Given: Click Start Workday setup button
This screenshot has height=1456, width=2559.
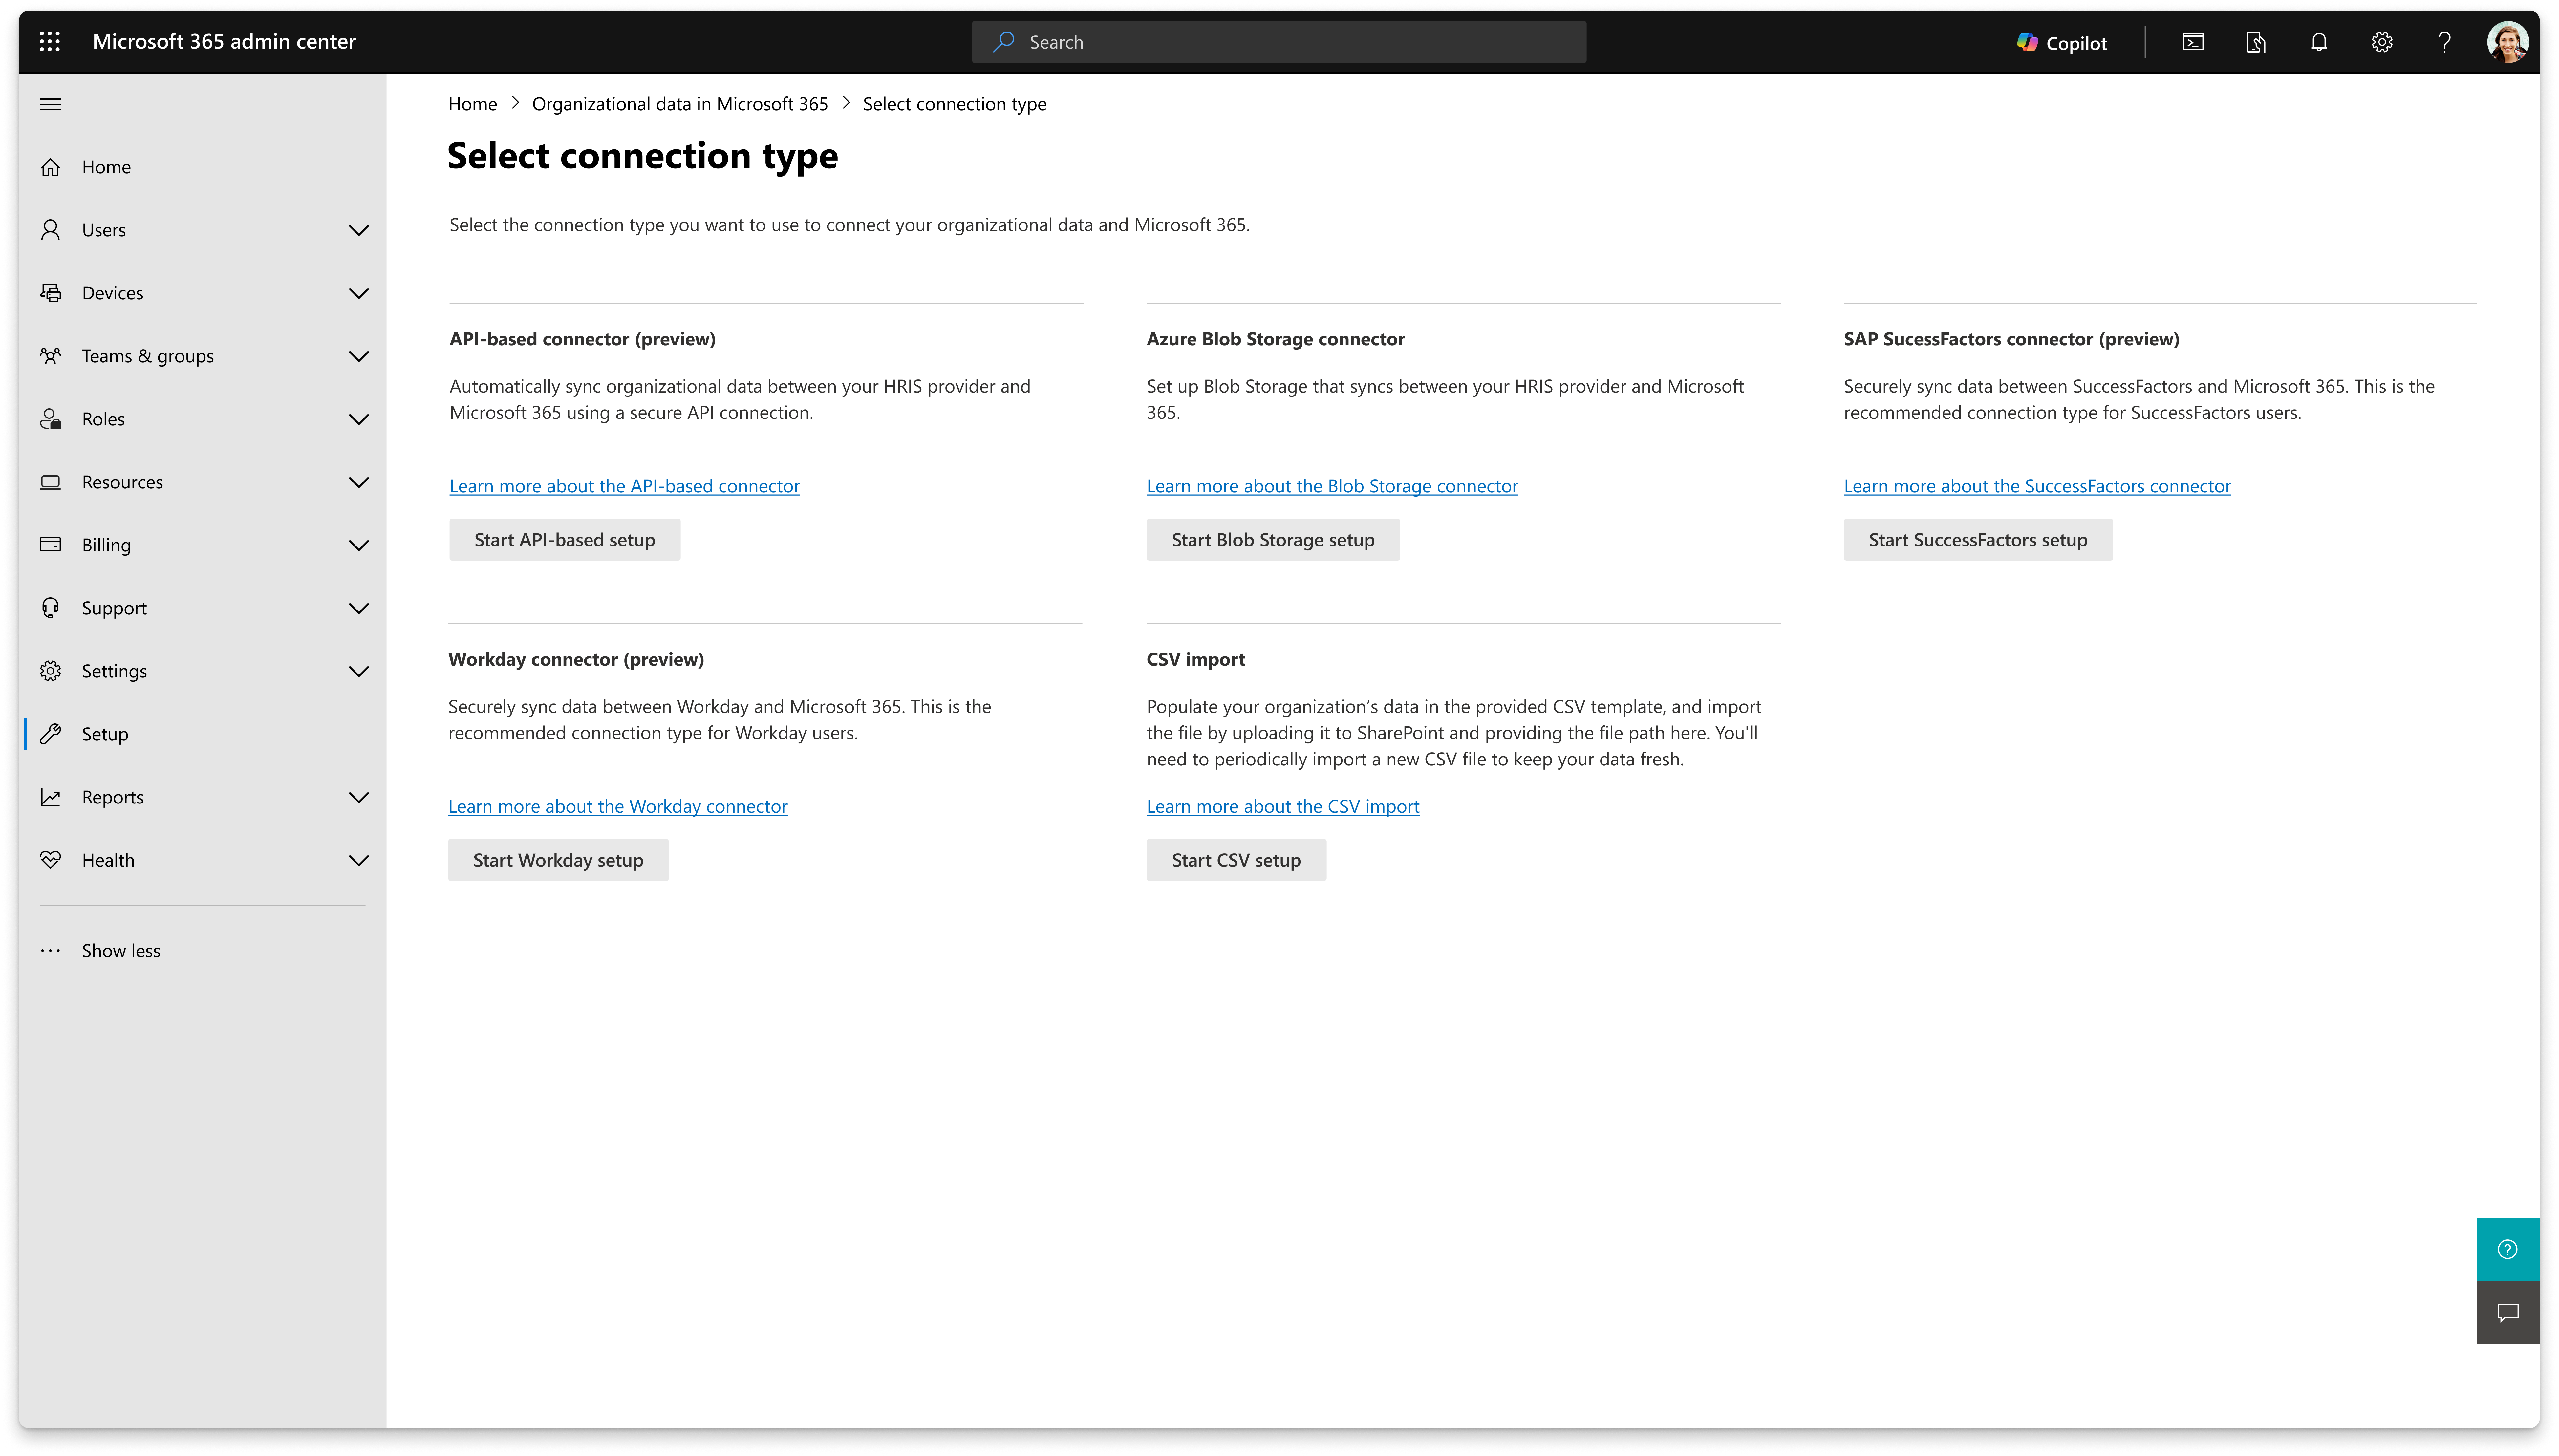Looking at the screenshot, I should pos(558,860).
